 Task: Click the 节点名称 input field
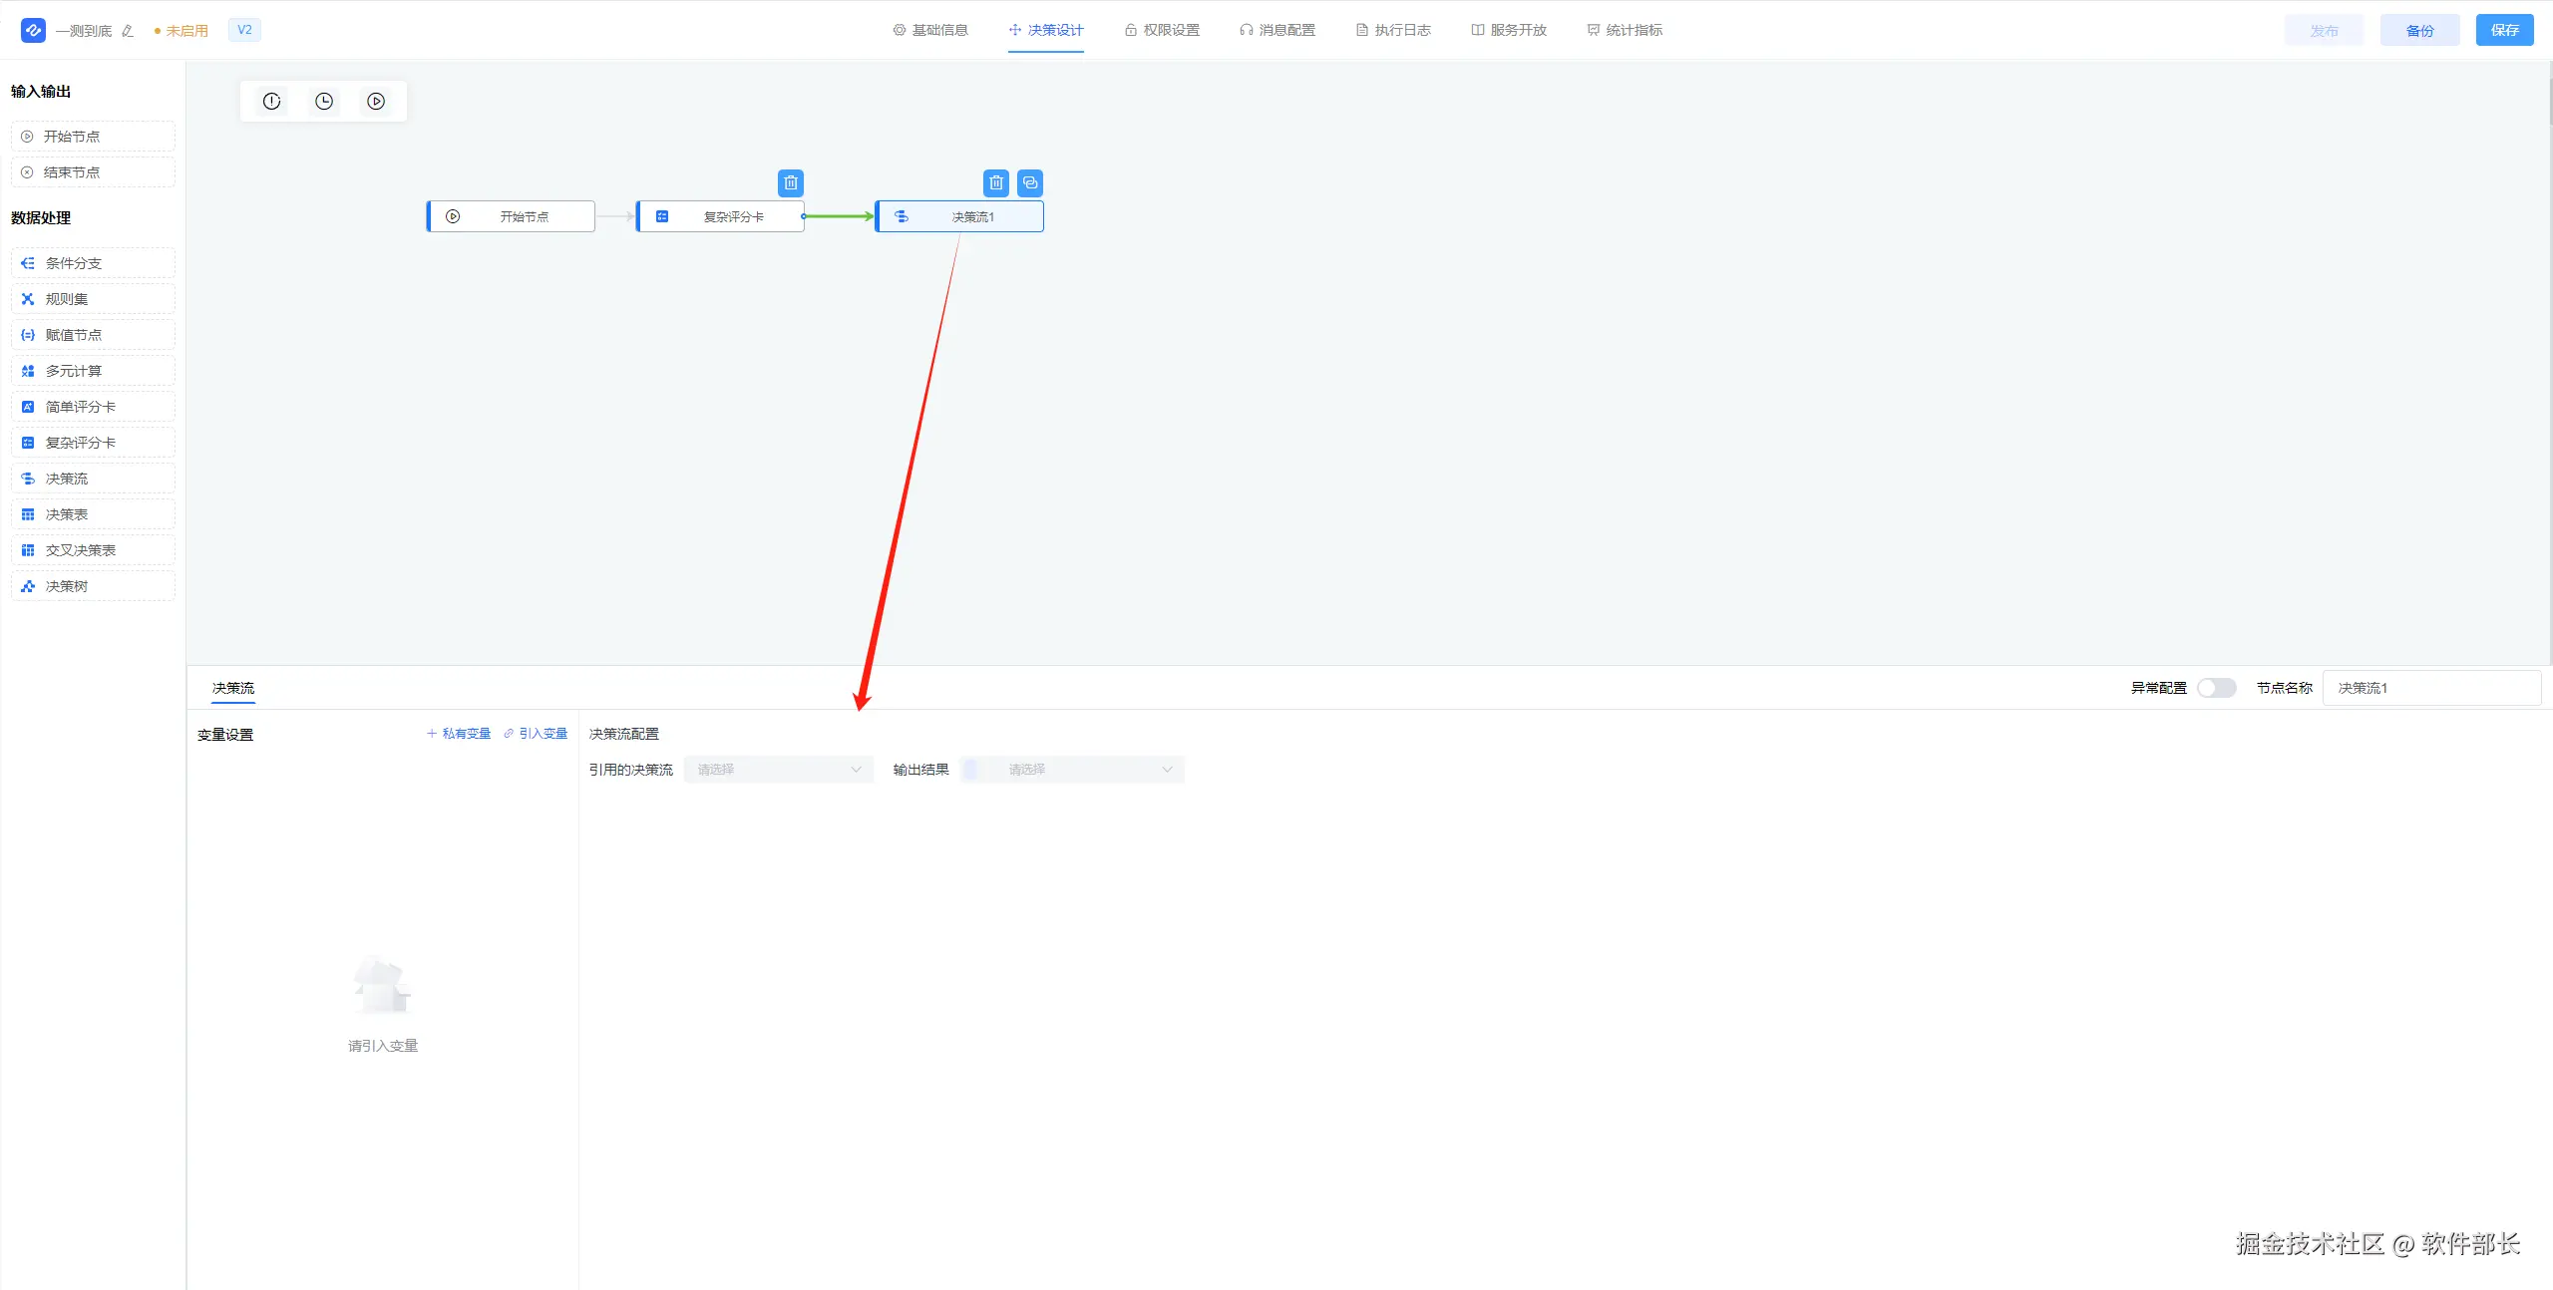(2431, 688)
